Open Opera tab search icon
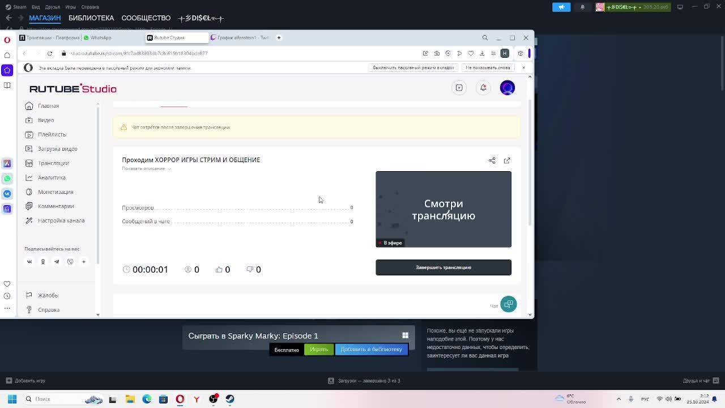 [x=485, y=38]
